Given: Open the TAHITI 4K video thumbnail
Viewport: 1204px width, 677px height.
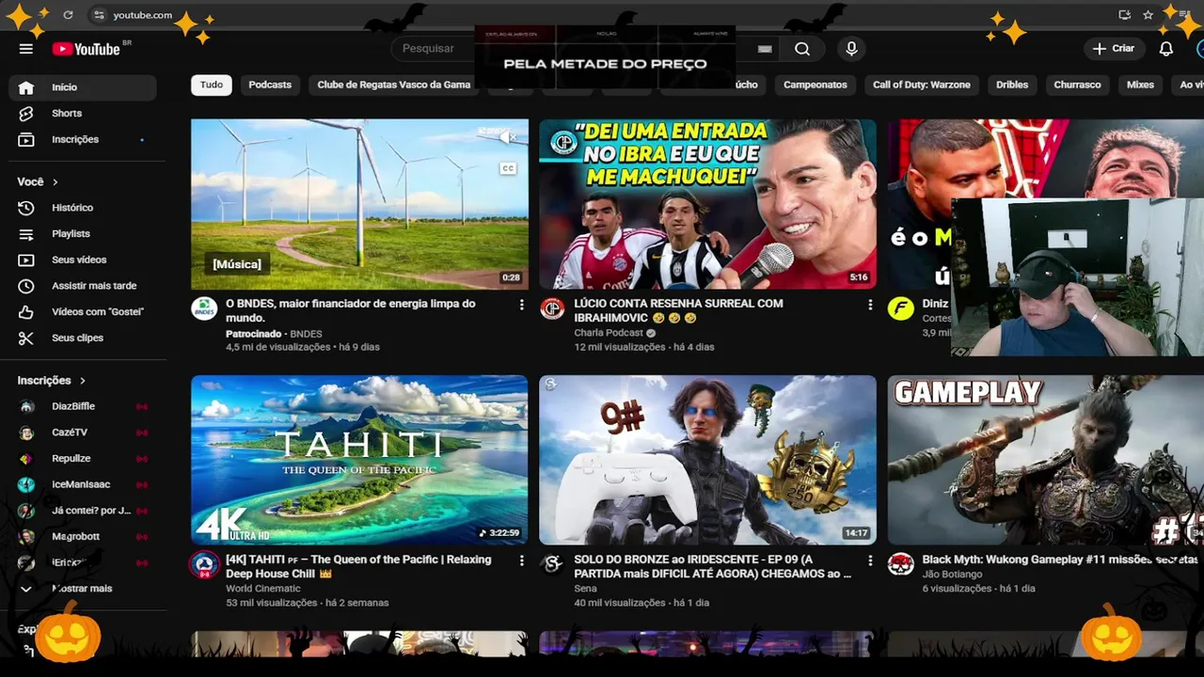Looking at the screenshot, I should [x=359, y=460].
